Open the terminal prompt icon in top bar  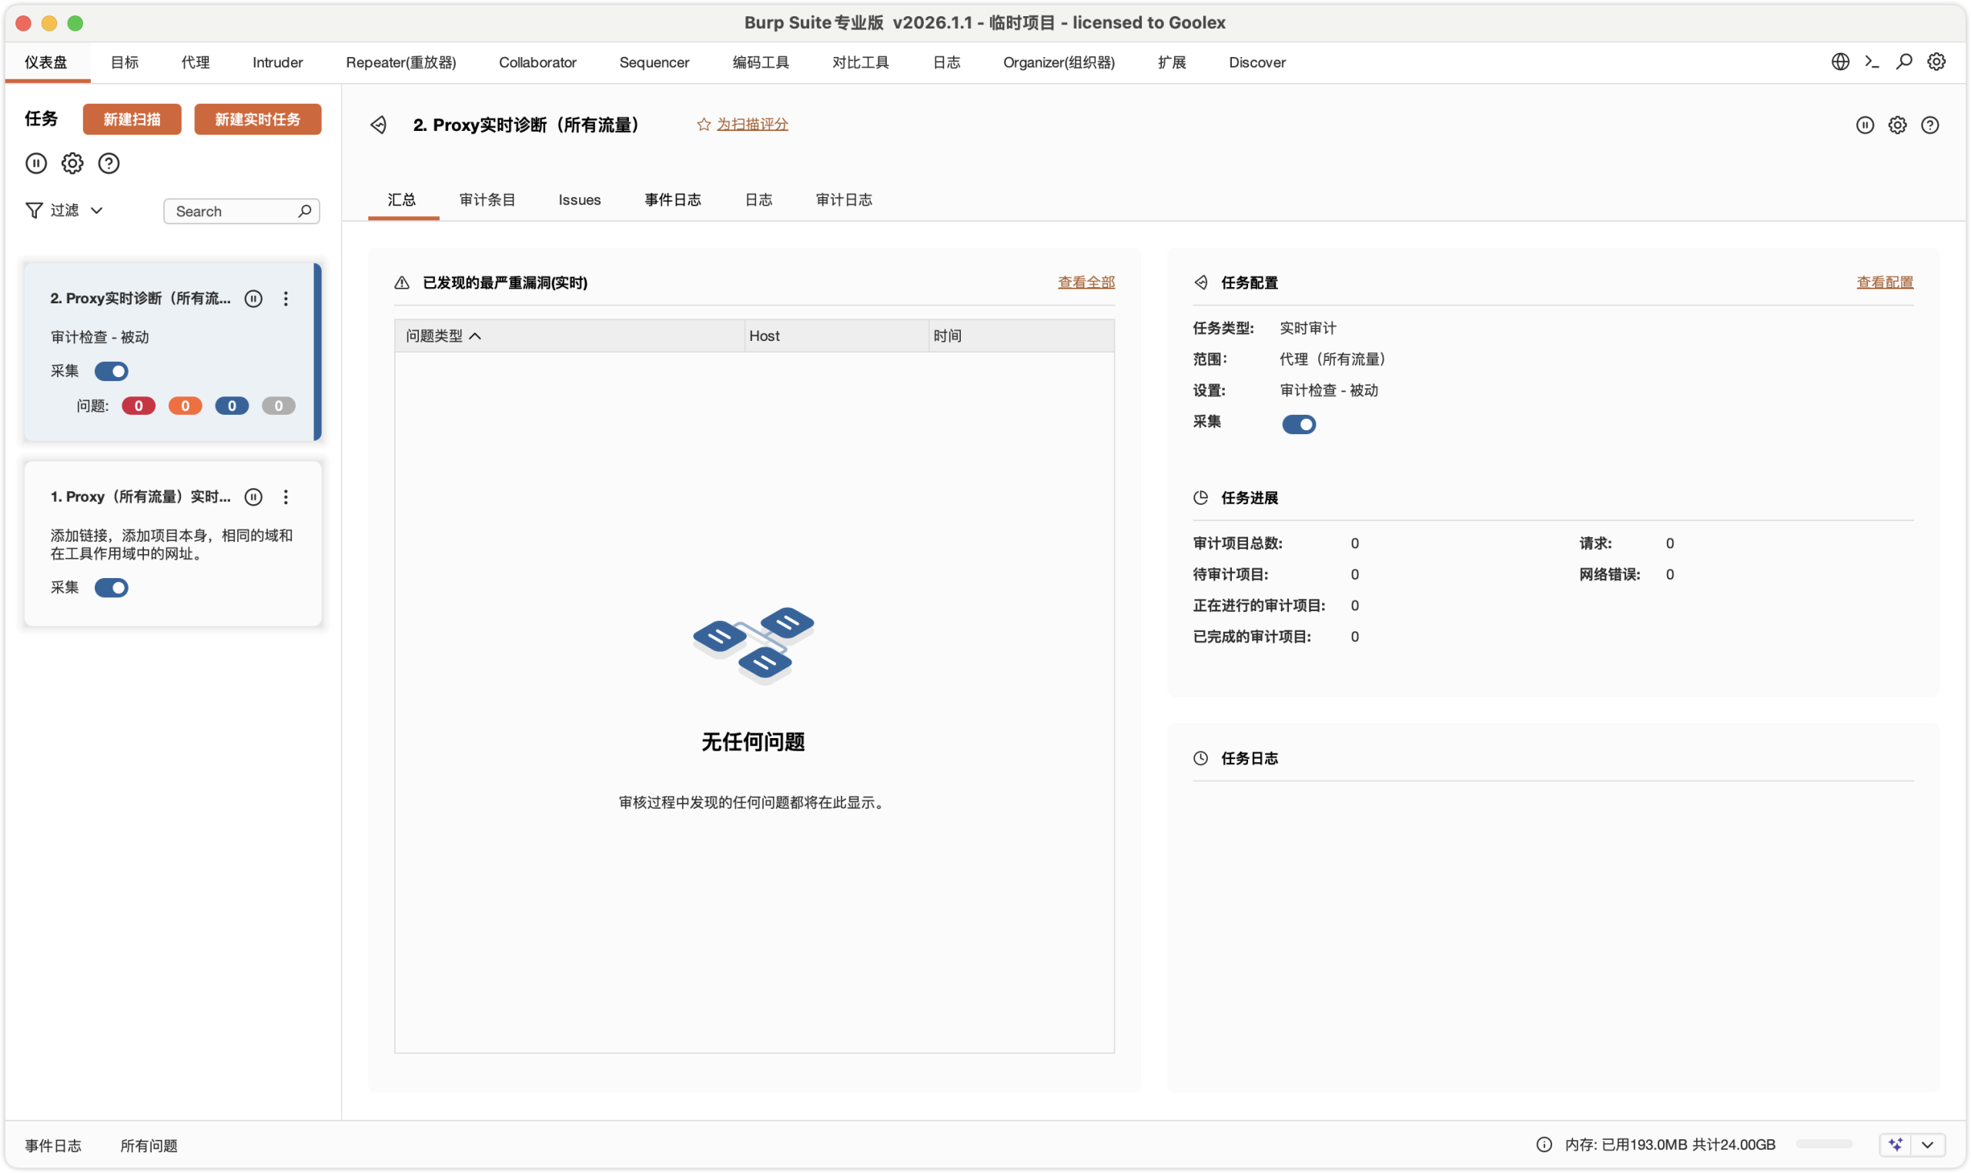click(1872, 62)
